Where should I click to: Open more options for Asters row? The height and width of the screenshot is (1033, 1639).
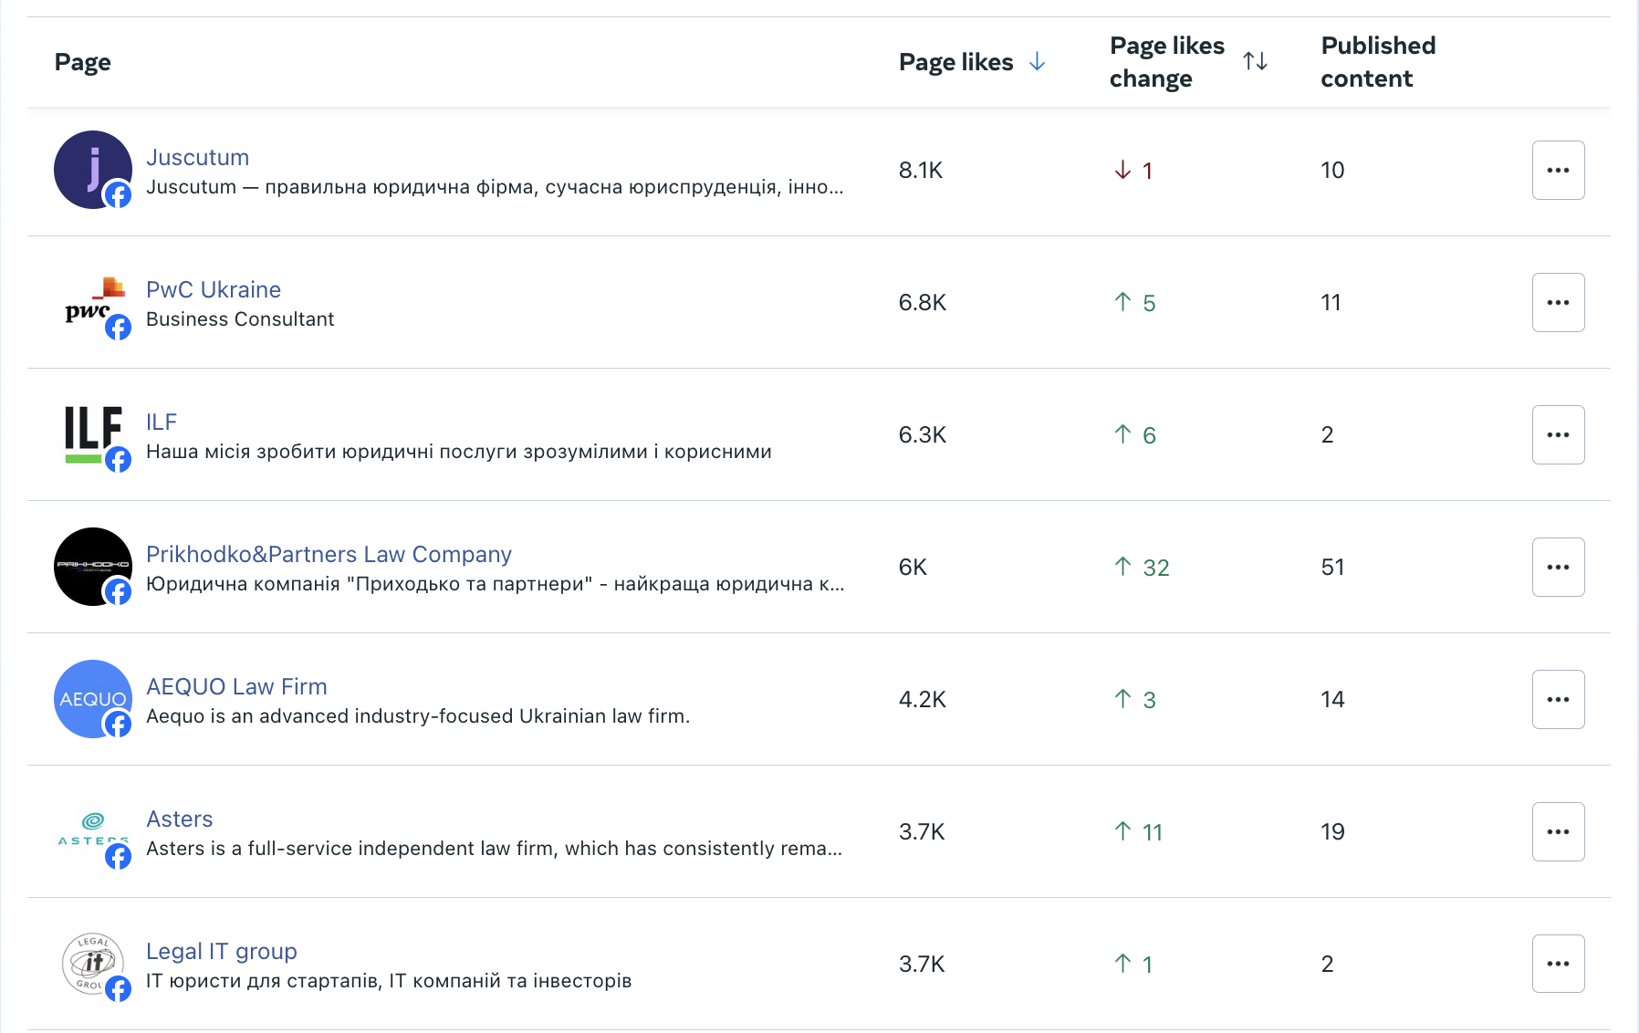tap(1558, 831)
